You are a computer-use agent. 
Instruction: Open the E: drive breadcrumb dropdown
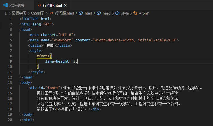point(6,13)
